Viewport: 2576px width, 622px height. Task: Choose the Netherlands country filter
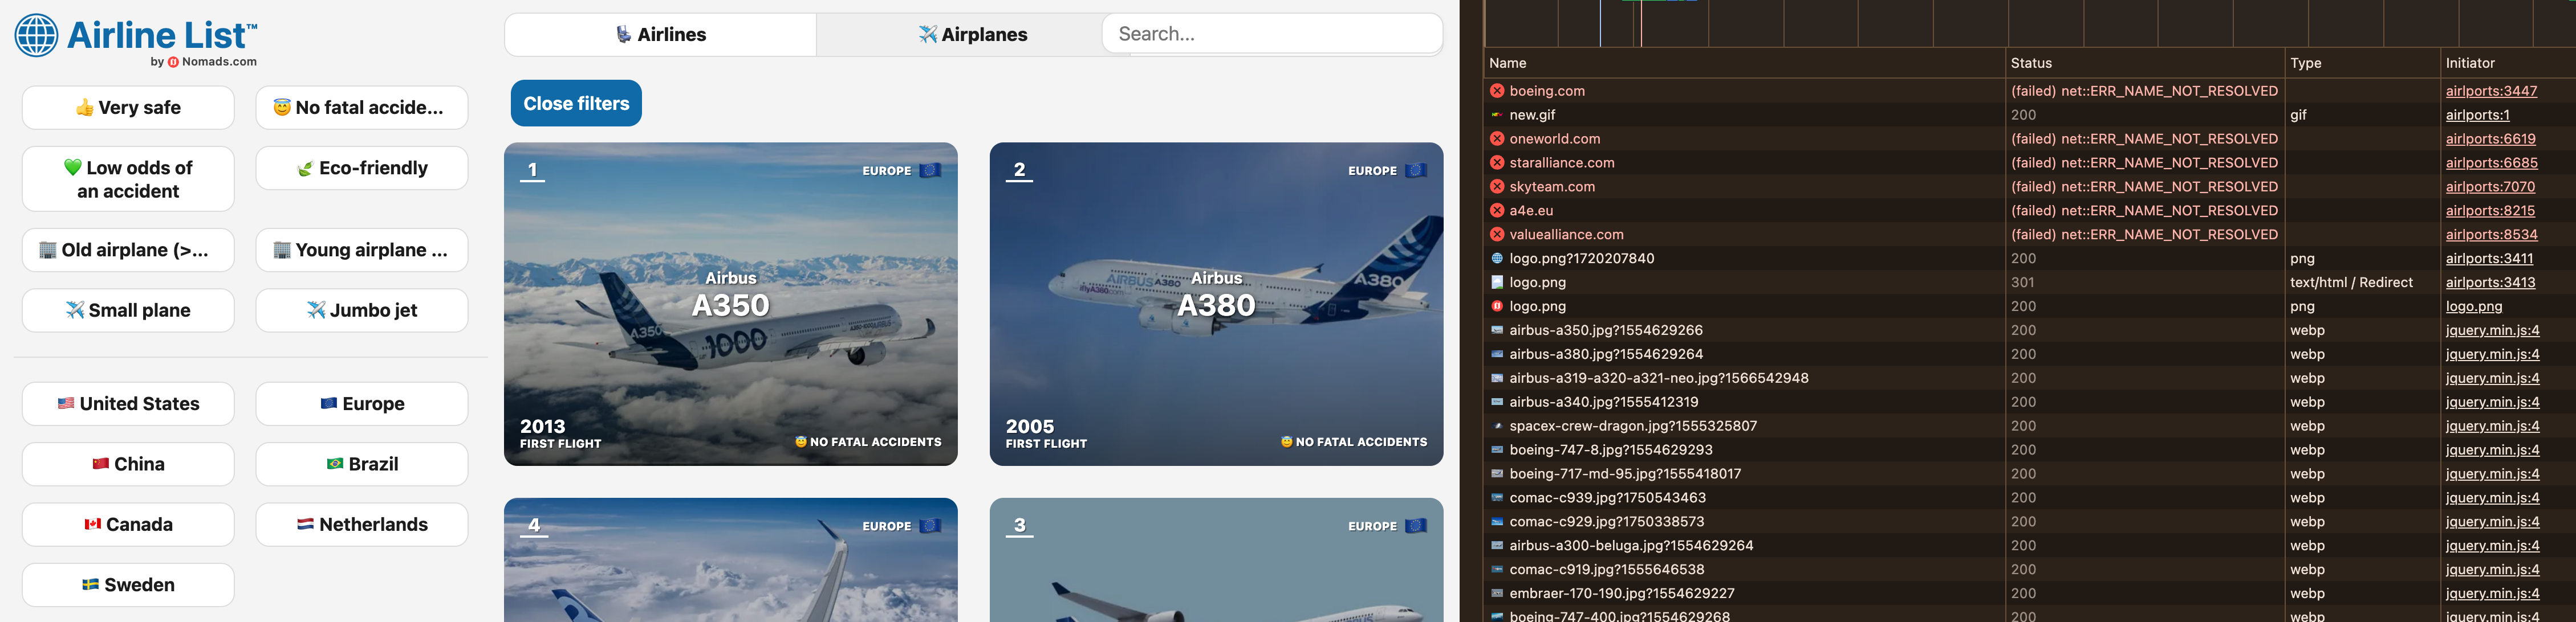click(362, 524)
